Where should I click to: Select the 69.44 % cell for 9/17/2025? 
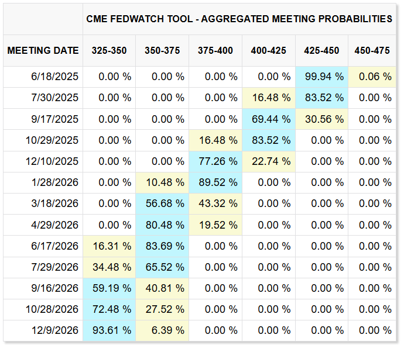269,119
